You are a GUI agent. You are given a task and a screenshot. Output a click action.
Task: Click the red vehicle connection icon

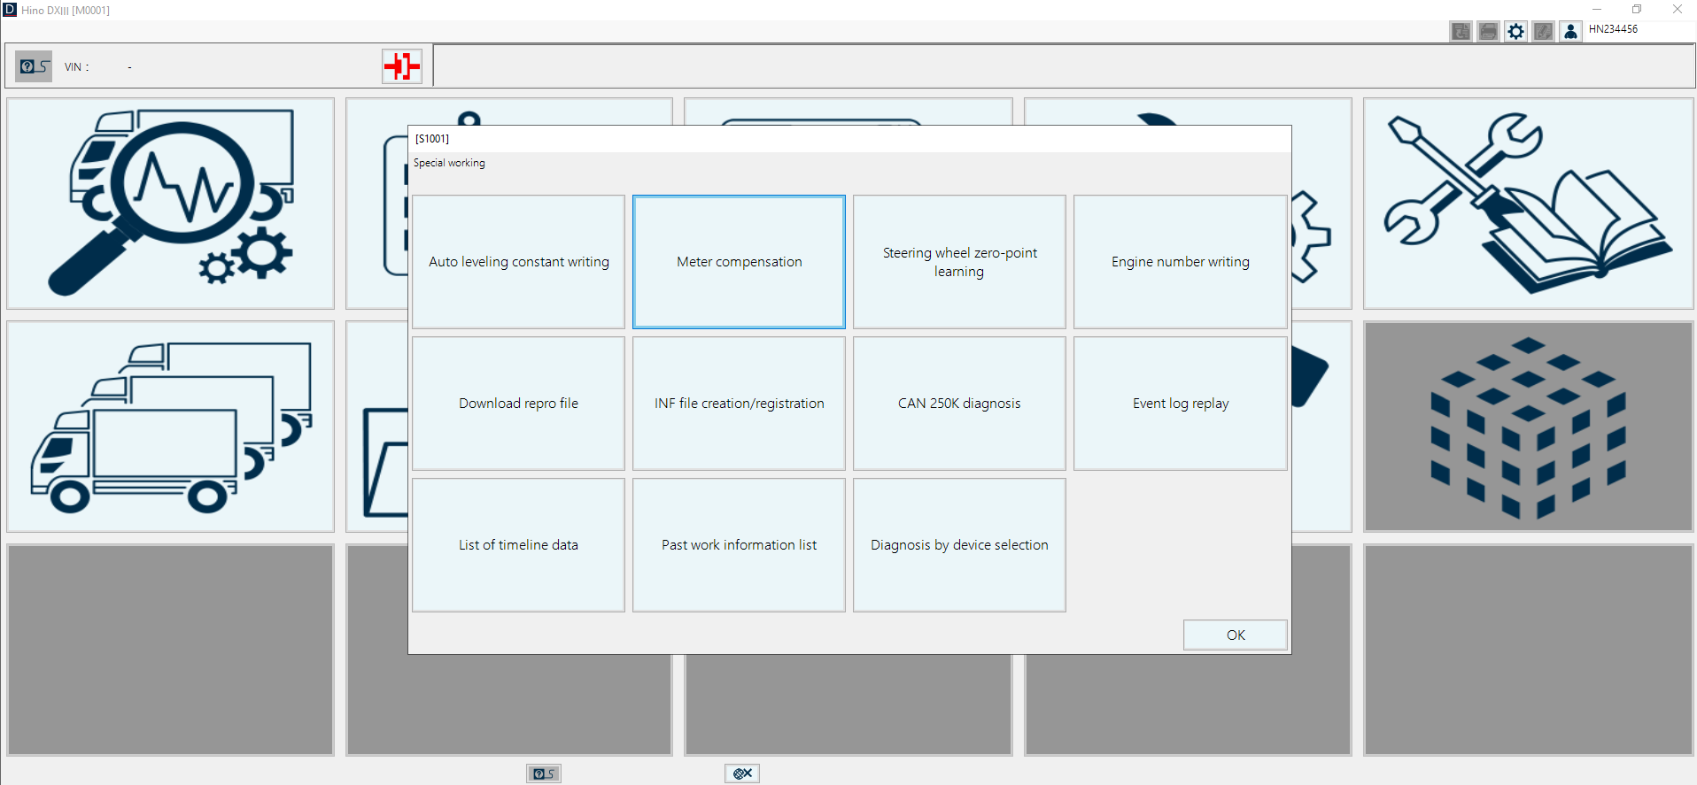click(402, 66)
